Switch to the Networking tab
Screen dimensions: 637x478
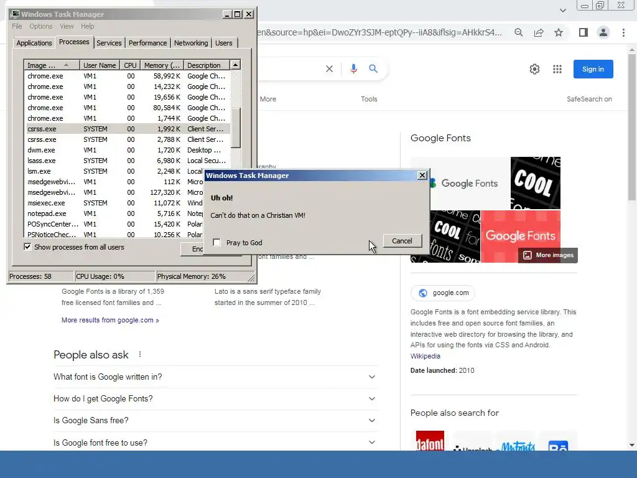tap(191, 43)
